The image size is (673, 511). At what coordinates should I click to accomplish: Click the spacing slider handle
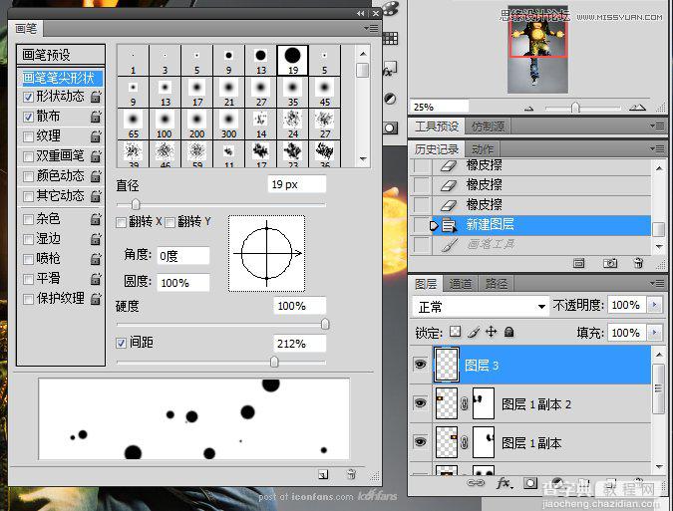[x=274, y=362]
